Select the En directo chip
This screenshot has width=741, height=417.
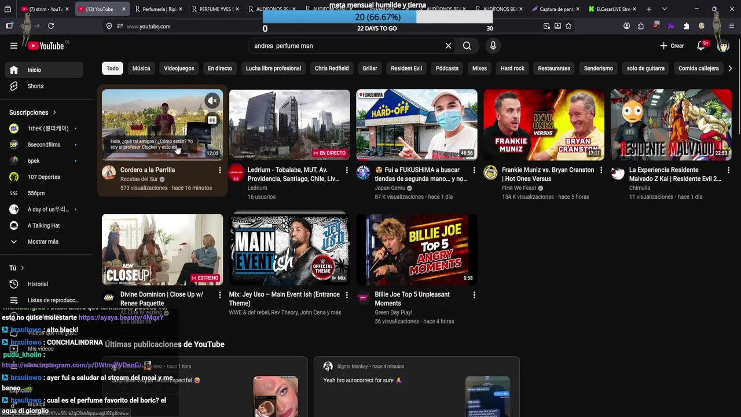point(220,68)
